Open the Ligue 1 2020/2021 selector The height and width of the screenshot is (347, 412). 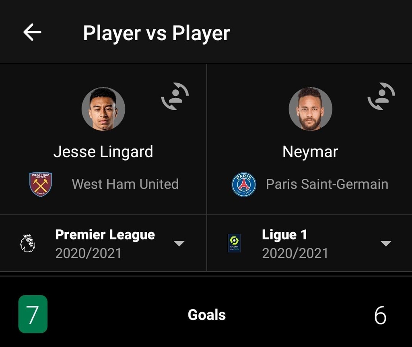295,244
